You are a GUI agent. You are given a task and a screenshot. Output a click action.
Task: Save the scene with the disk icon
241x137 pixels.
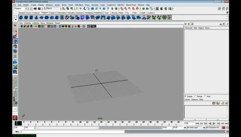[x=39, y=9]
